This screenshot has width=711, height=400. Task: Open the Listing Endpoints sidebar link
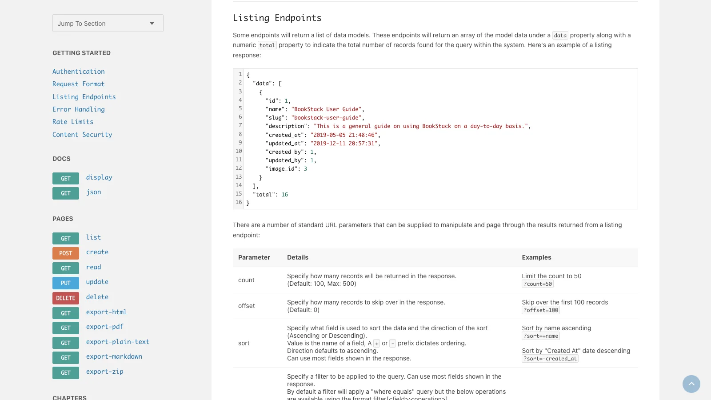pyautogui.click(x=84, y=97)
